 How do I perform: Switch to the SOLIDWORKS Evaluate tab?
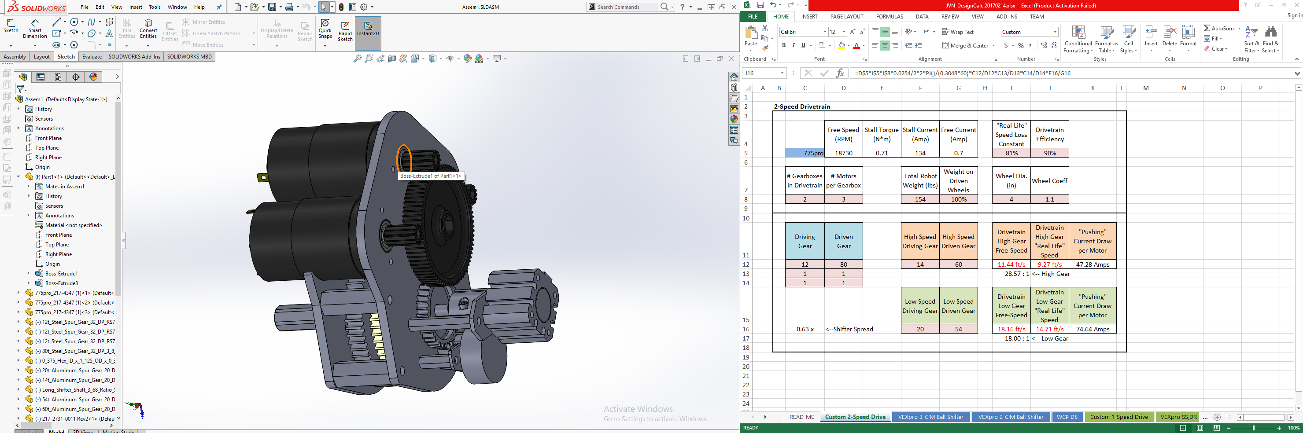pyautogui.click(x=92, y=57)
